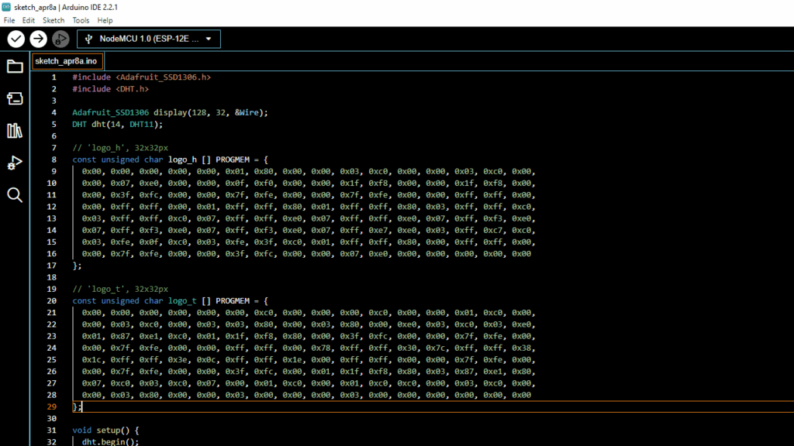This screenshot has width=794, height=446.
Task: Click the logo_t array name on line 20
Action: click(x=182, y=301)
